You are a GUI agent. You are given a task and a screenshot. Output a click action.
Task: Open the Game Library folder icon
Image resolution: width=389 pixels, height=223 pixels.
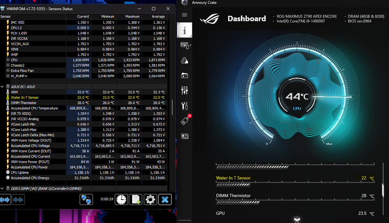tap(184, 75)
